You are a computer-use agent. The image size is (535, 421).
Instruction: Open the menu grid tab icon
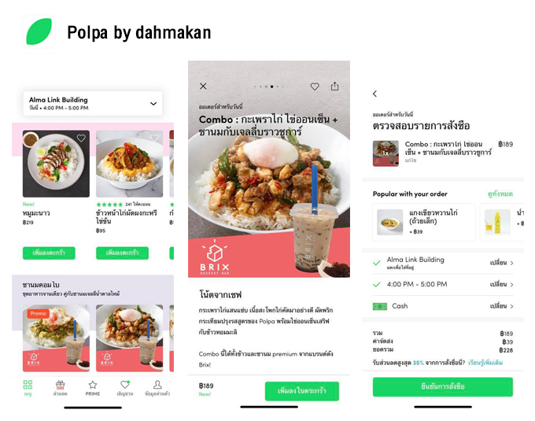[28, 385]
